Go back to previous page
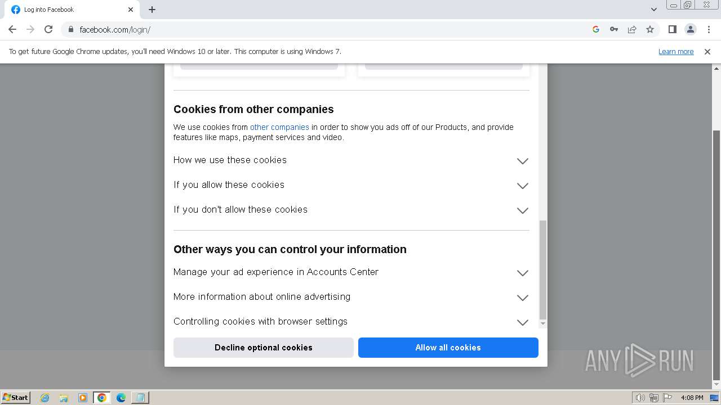This screenshot has height=405, width=721. 12,29
